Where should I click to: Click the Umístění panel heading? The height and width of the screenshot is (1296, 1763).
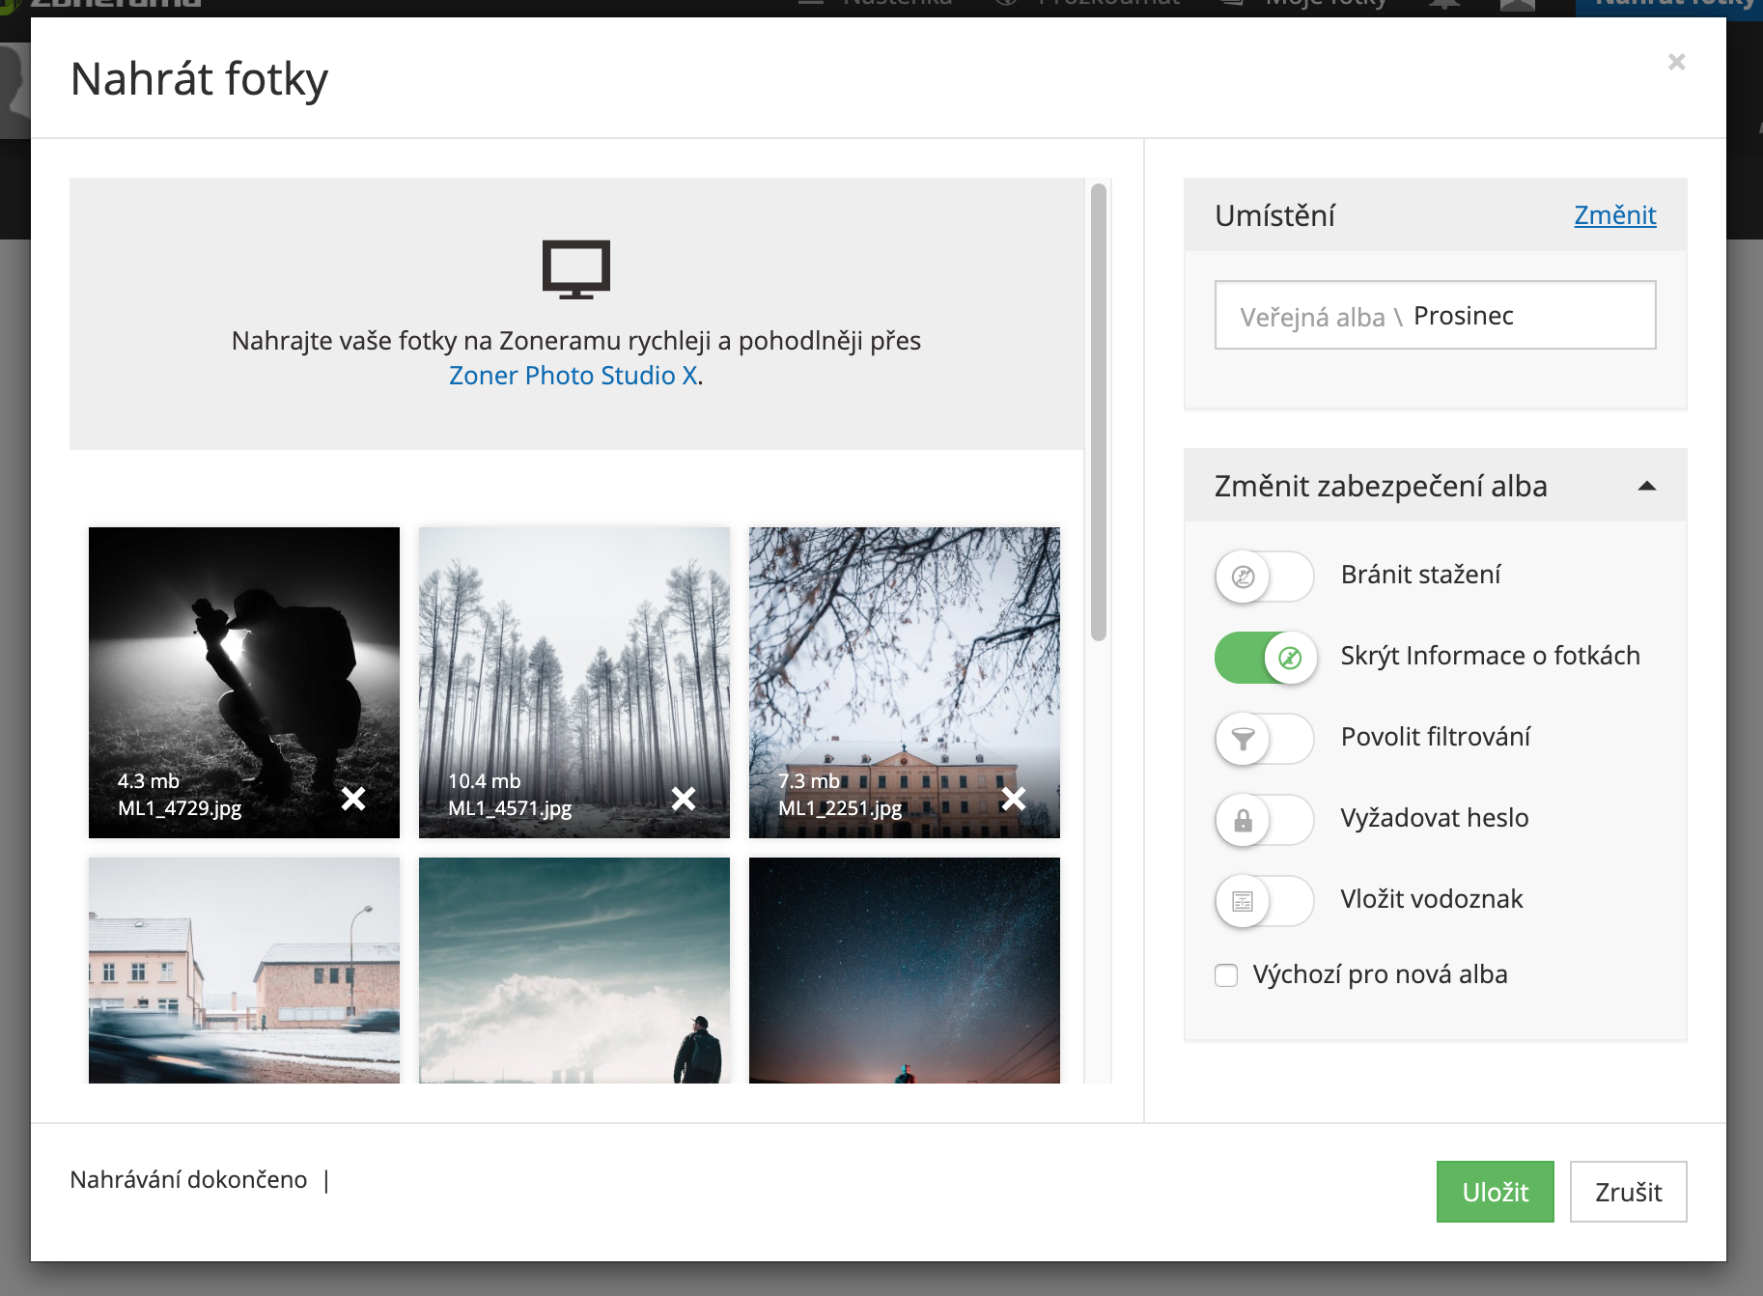[1274, 215]
